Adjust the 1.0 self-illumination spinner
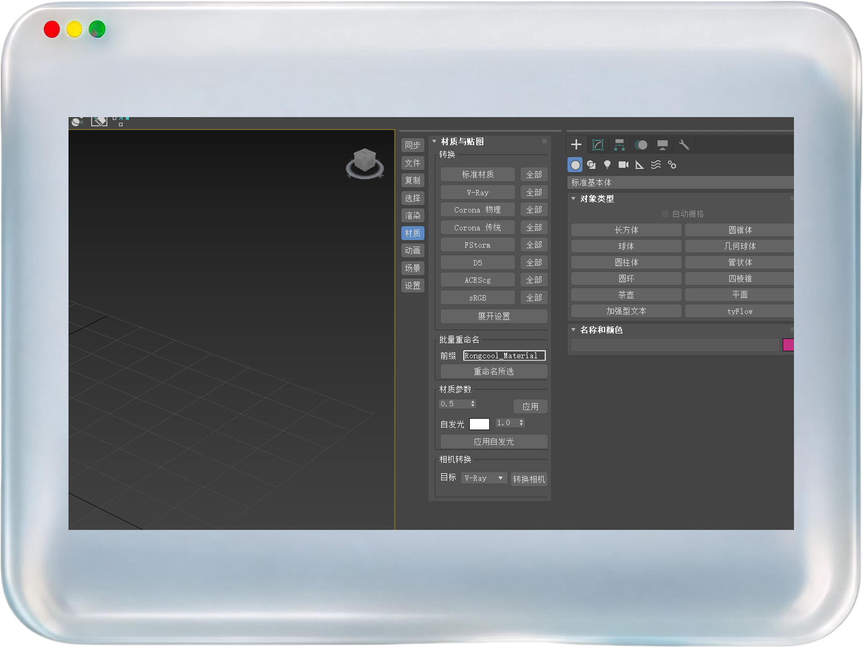 (522, 423)
